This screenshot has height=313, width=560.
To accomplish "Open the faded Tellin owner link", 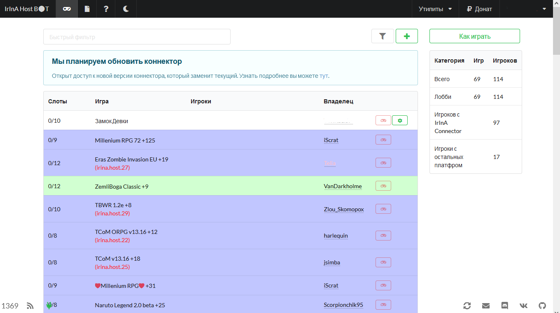I will 330,163.
